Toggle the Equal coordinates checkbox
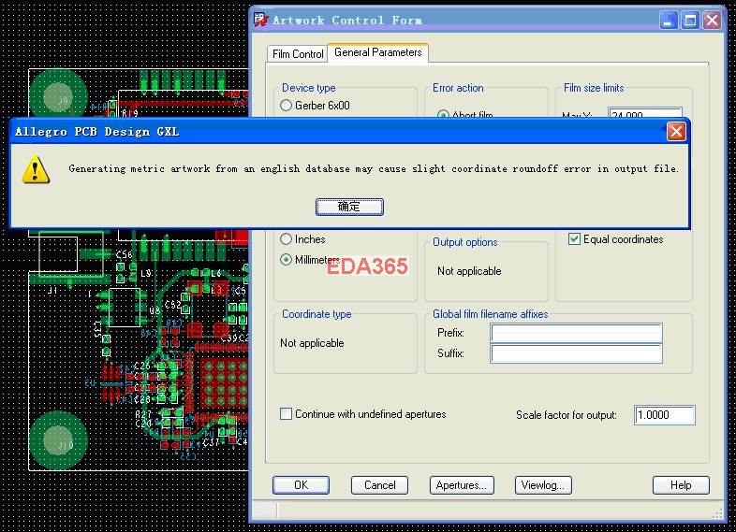The image size is (736, 532). pyautogui.click(x=574, y=239)
